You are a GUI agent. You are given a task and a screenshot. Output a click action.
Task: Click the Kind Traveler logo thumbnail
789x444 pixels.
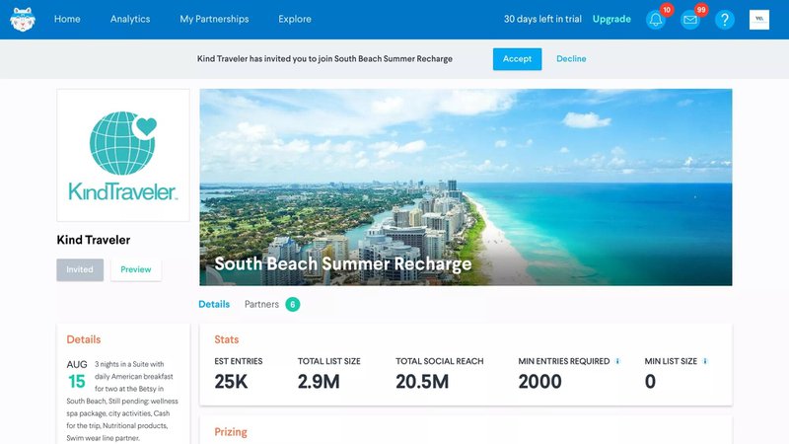[x=123, y=156]
